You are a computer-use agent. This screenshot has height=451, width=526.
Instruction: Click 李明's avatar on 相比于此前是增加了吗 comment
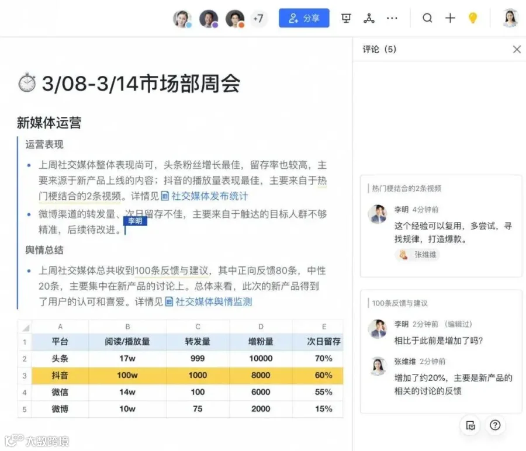(377, 329)
